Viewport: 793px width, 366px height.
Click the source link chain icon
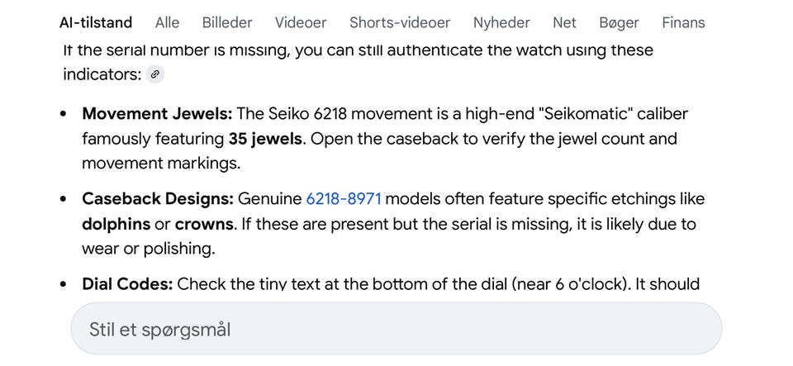(x=154, y=75)
